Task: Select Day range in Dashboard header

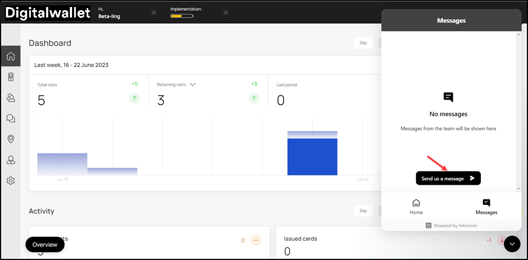Action: (363, 43)
